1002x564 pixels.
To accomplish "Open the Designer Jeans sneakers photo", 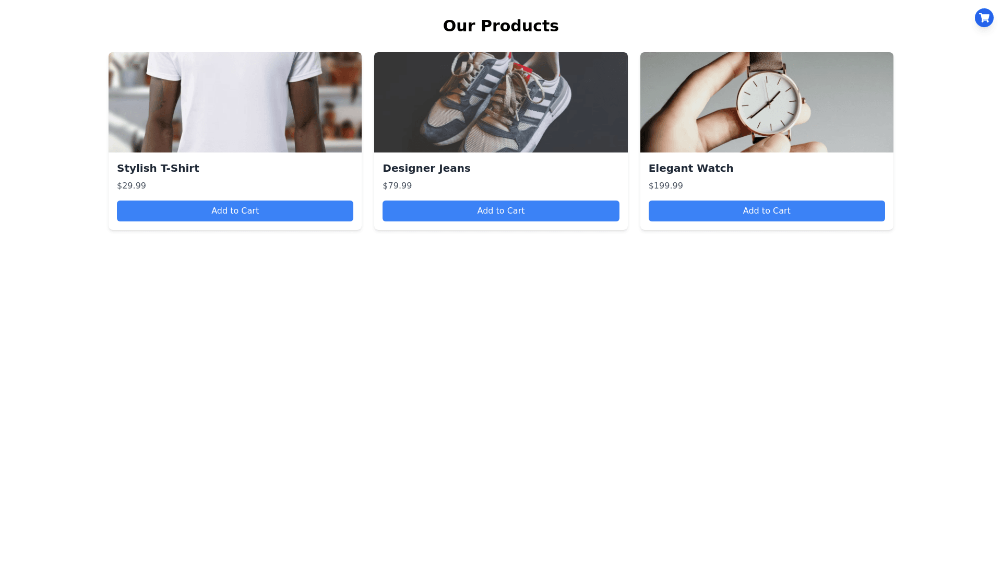I will coord(500,102).
